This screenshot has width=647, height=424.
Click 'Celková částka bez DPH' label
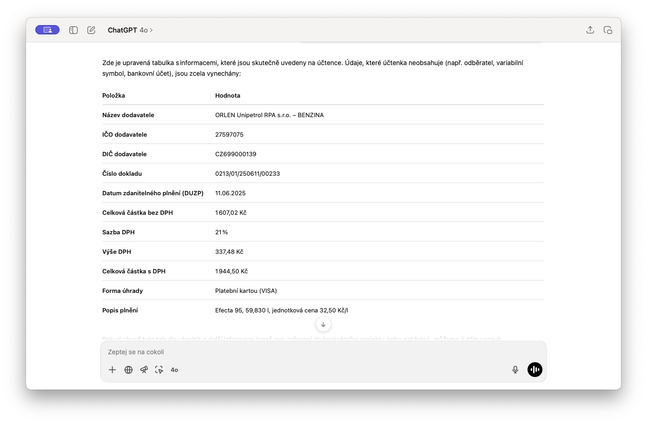tap(138, 212)
